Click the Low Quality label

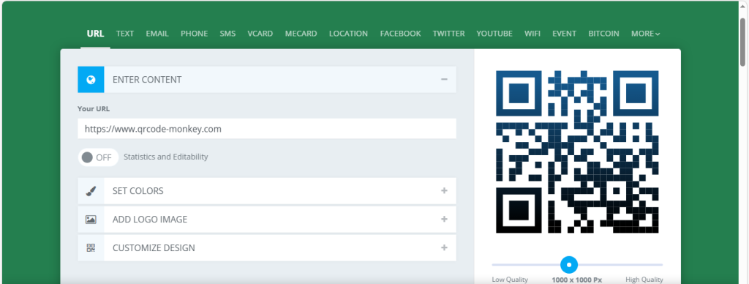(510, 280)
